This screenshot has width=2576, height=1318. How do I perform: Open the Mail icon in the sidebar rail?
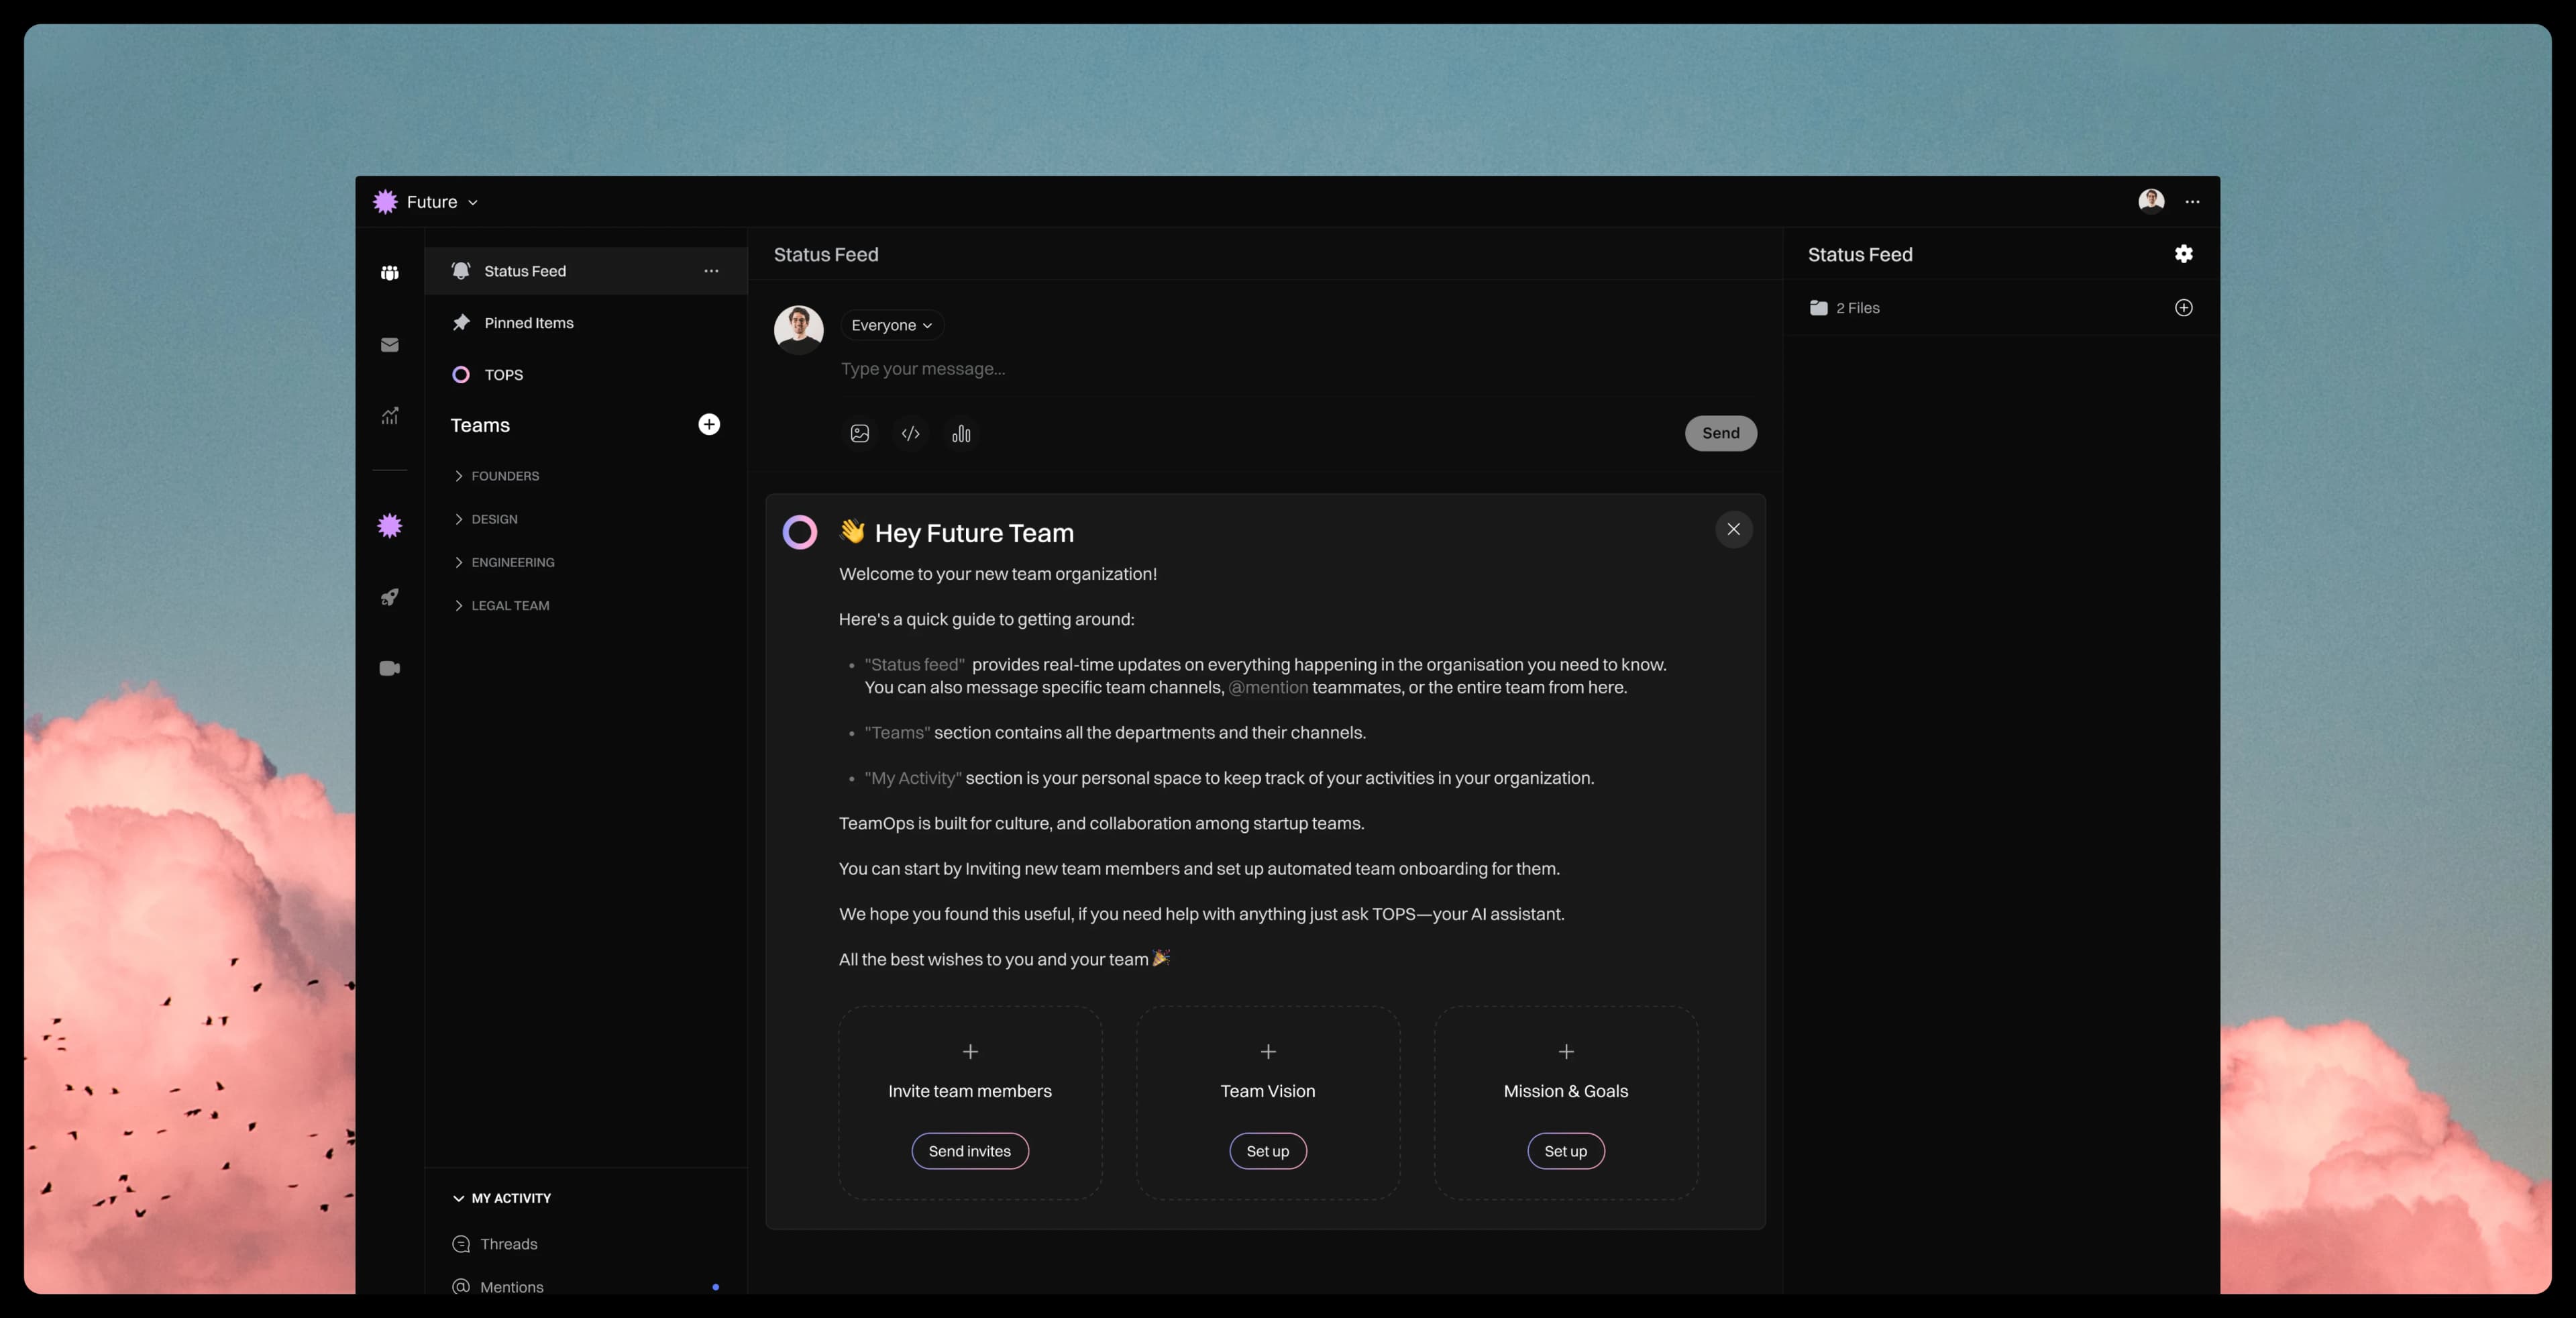pyautogui.click(x=390, y=344)
